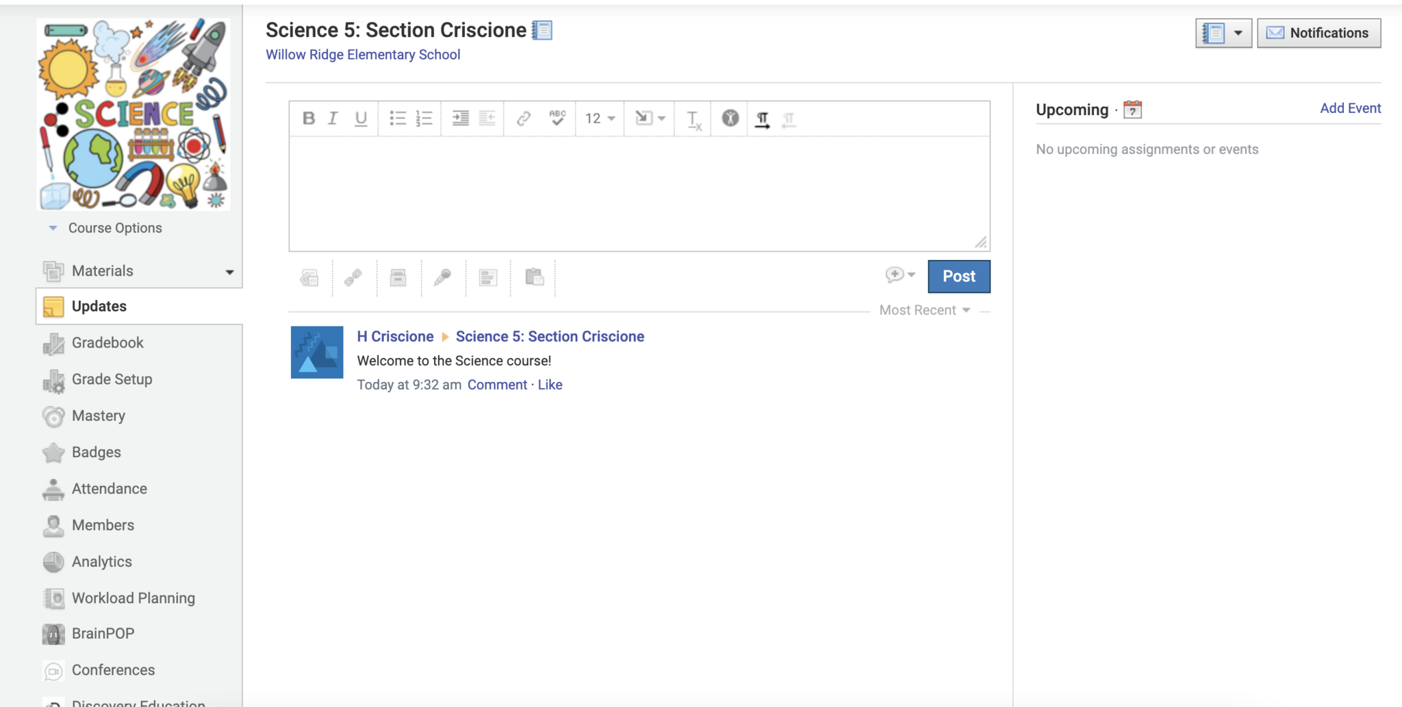Click the Add Event link

(1350, 108)
